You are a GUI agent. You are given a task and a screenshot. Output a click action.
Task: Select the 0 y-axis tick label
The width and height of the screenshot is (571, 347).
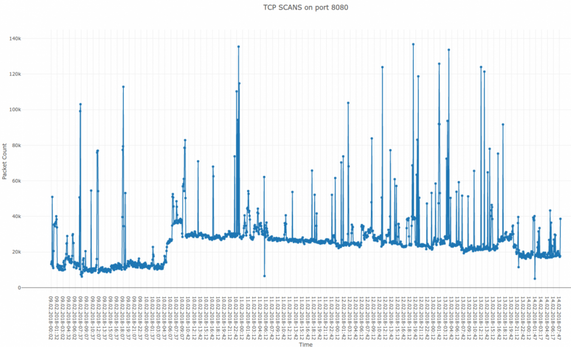[20, 287]
